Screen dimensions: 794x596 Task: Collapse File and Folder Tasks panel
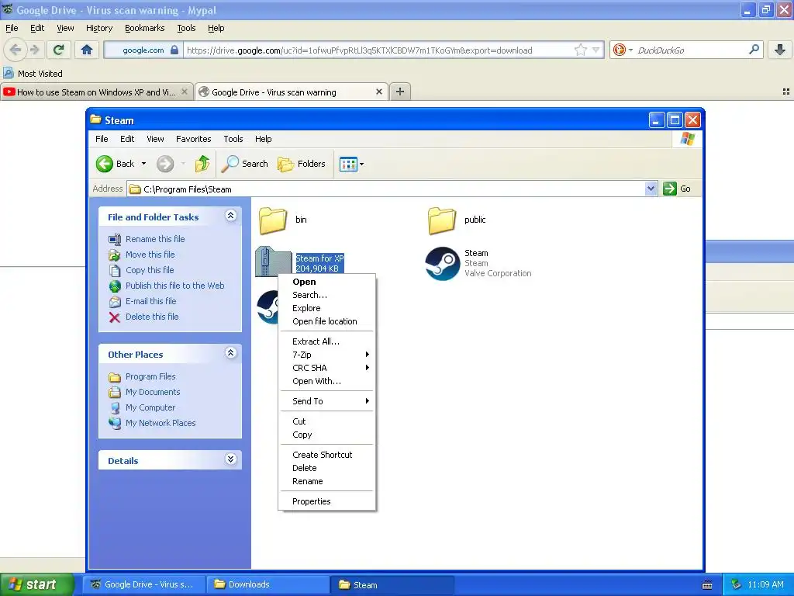point(230,216)
